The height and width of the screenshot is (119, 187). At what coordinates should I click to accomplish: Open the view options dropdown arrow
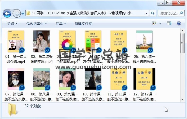coord(160,23)
